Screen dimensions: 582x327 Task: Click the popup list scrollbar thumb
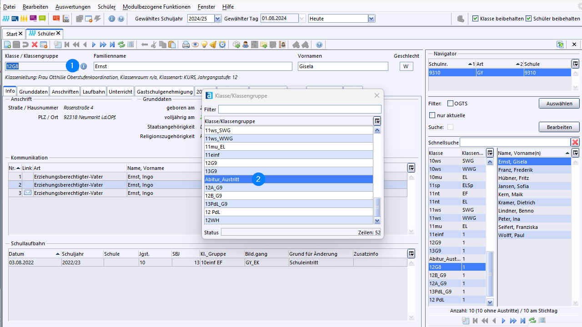(x=377, y=207)
